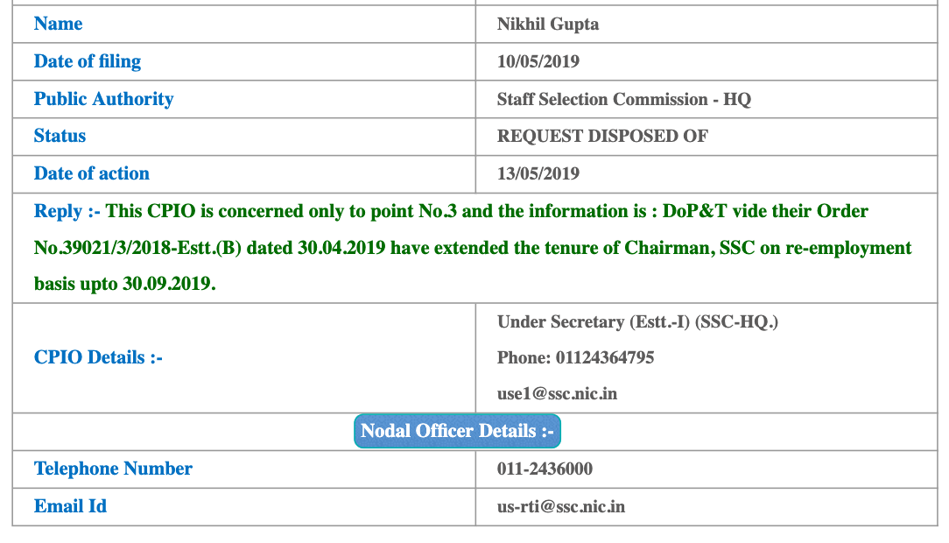Click the Status field label
The width and height of the screenshot is (949, 543).
[x=60, y=136]
